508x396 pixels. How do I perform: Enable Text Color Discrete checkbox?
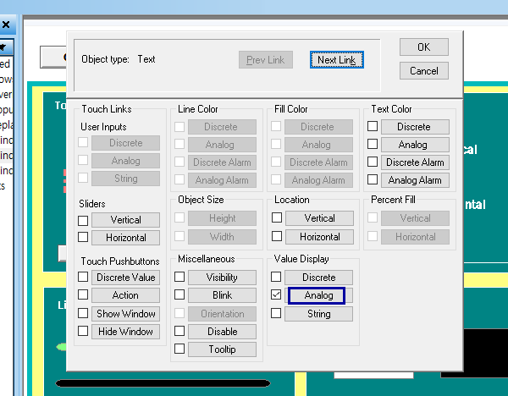(373, 126)
